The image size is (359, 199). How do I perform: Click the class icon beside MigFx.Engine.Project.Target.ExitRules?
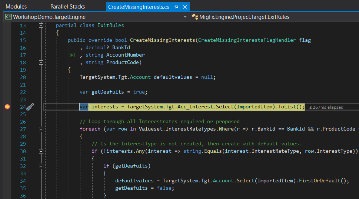pos(195,17)
